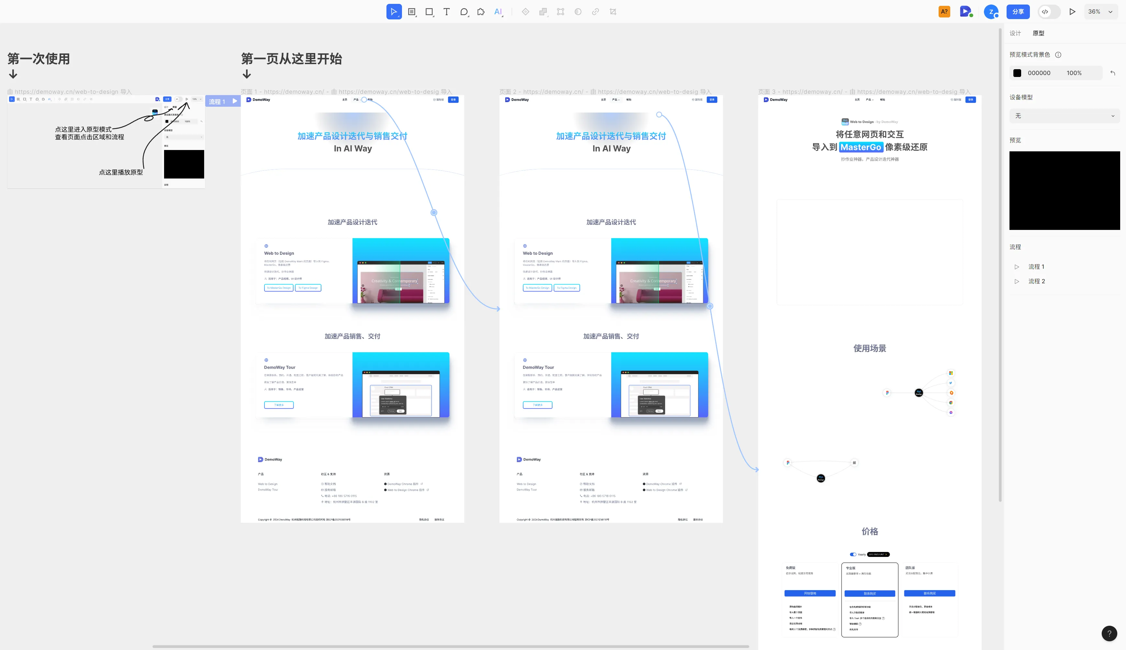Click the Create Component diamond icon
This screenshot has width=1126, height=650.
(x=526, y=12)
